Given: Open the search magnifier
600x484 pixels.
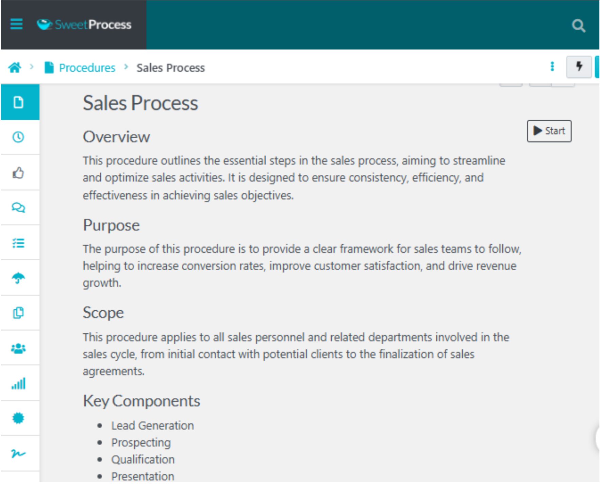Looking at the screenshot, I should tap(578, 25).
